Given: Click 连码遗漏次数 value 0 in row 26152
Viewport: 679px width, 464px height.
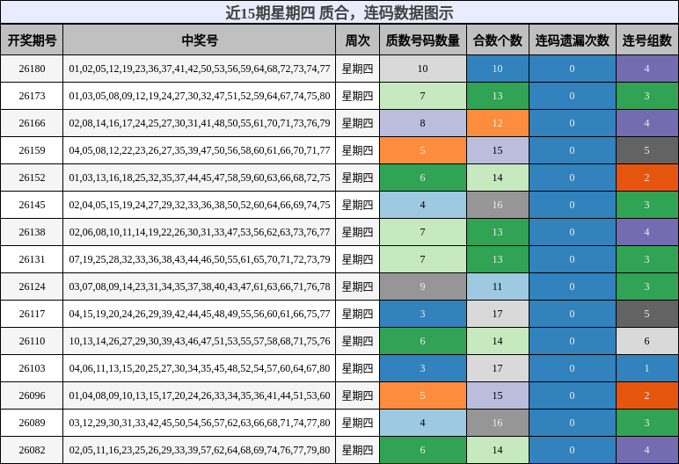Looking at the screenshot, I should [572, 178].
